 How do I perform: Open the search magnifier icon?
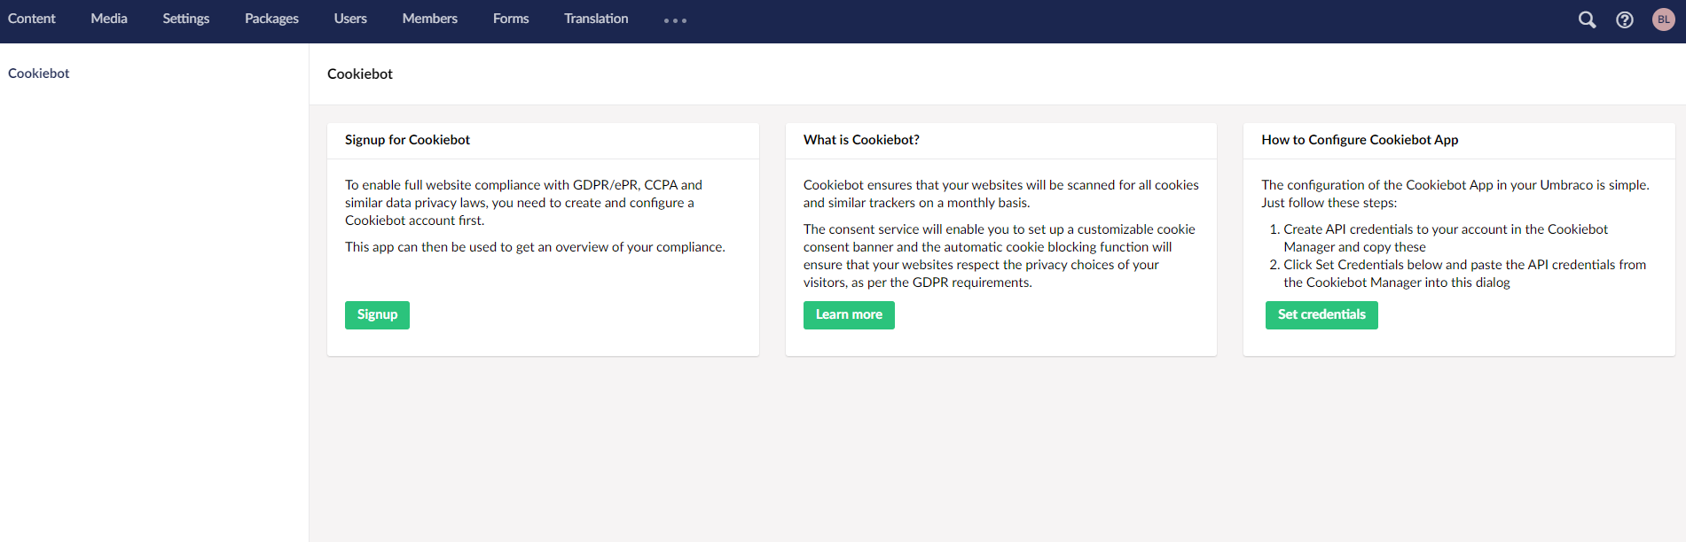tap(1587, 19)
